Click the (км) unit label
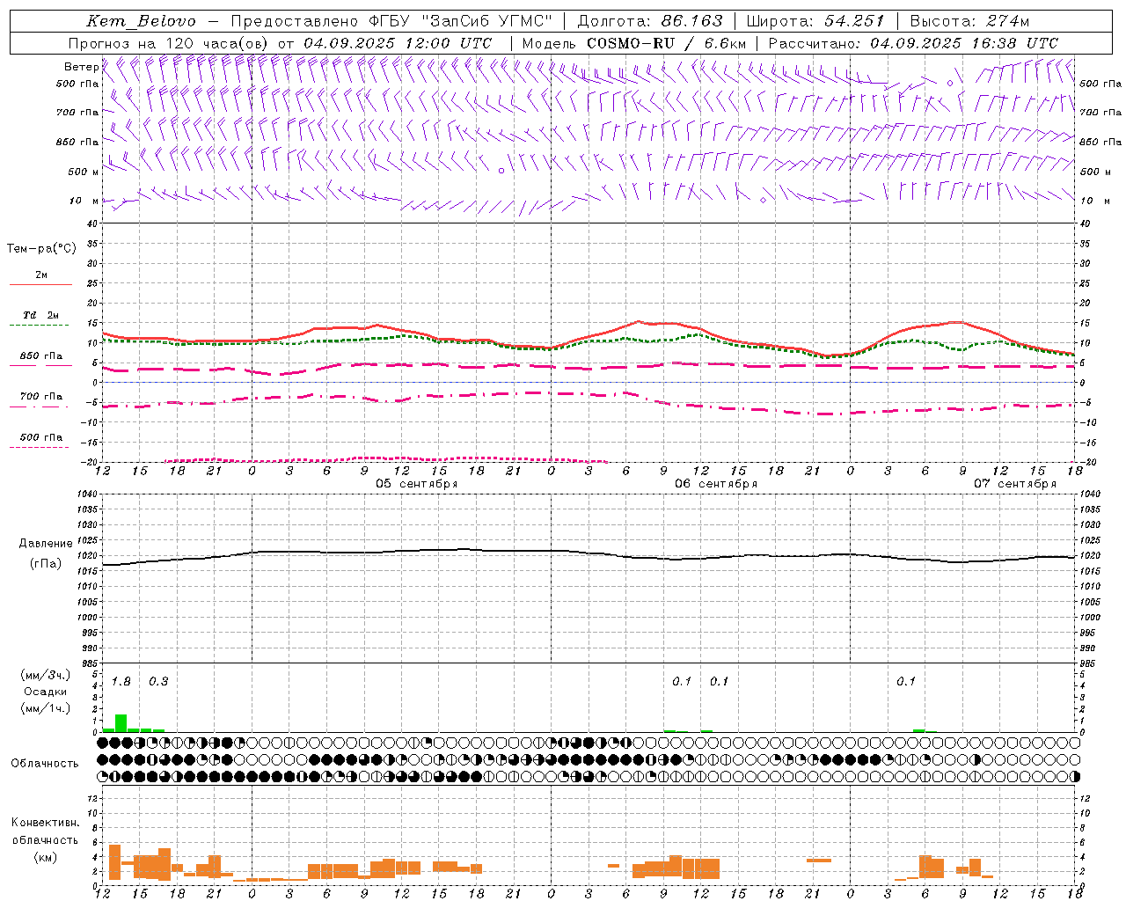 tap(46, 857)
